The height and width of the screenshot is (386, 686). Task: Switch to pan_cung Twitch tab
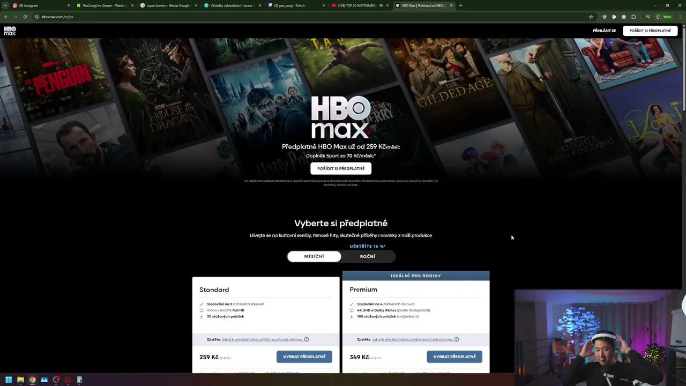coord(295,5)
